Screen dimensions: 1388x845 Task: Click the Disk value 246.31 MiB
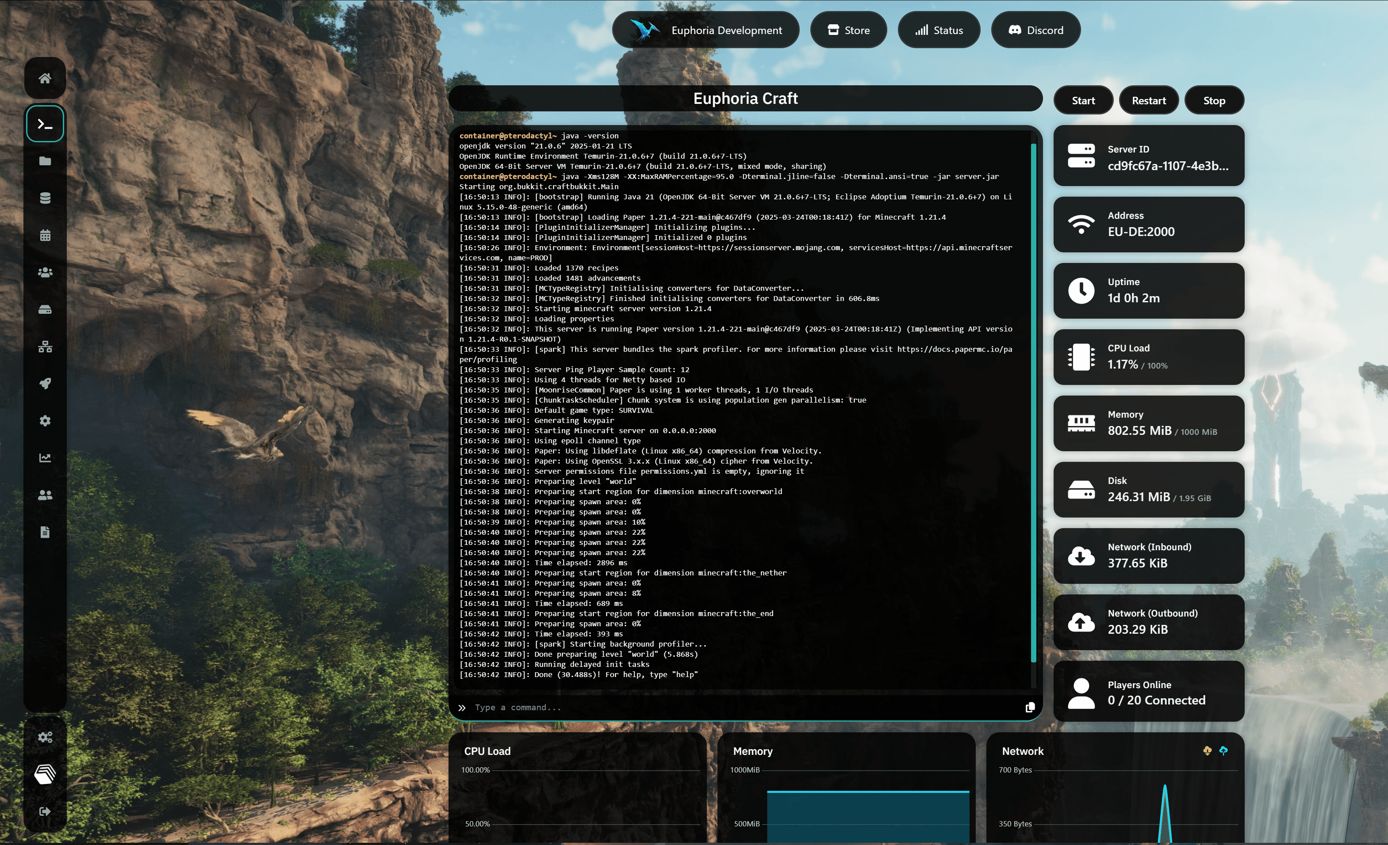[x=1139, y=497]
